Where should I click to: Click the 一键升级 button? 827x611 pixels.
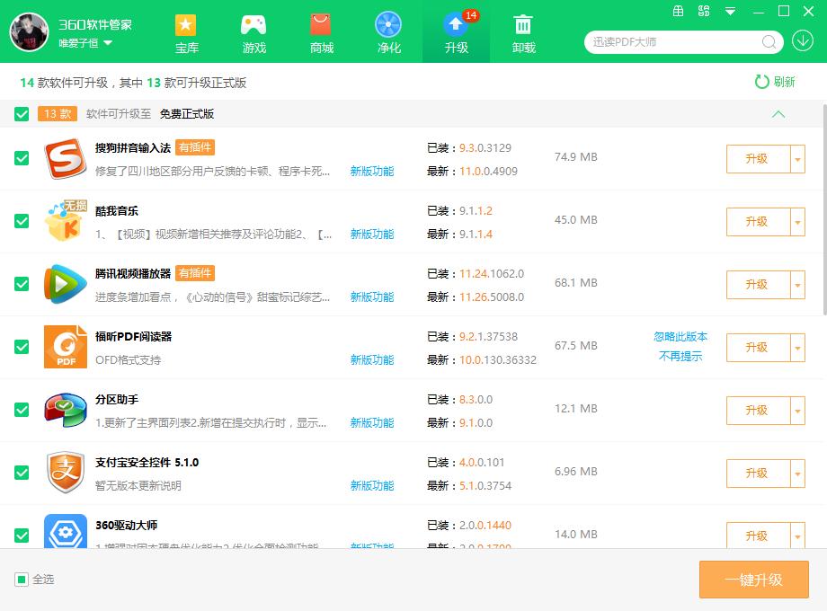[x=753, y=580]
